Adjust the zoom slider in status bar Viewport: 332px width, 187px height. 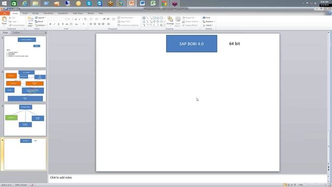pos(315,185)
